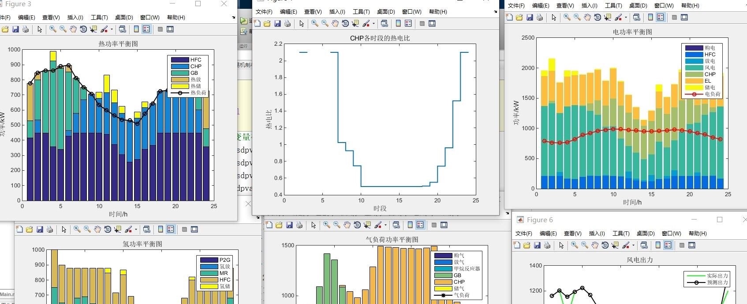The width and height of the screenshot is (747, 304).
Task: Activate Zoom Out tool in Figure 3
Action: click(63, 29)
